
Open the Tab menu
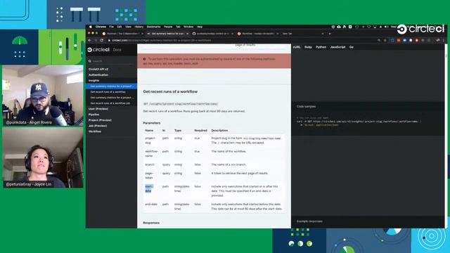(178, 27)
